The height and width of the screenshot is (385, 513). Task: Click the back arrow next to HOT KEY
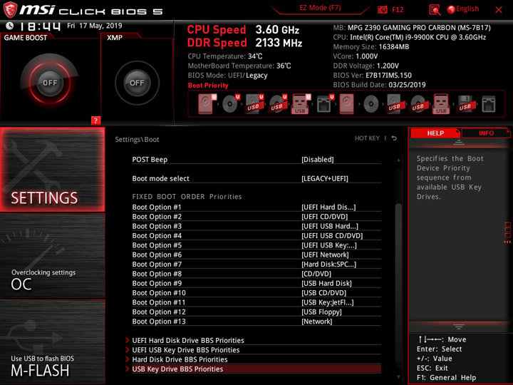click(x=394, y=138)
